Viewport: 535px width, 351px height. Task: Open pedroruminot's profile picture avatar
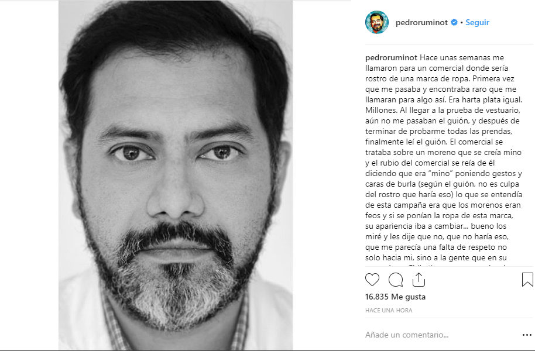point(377,22)
